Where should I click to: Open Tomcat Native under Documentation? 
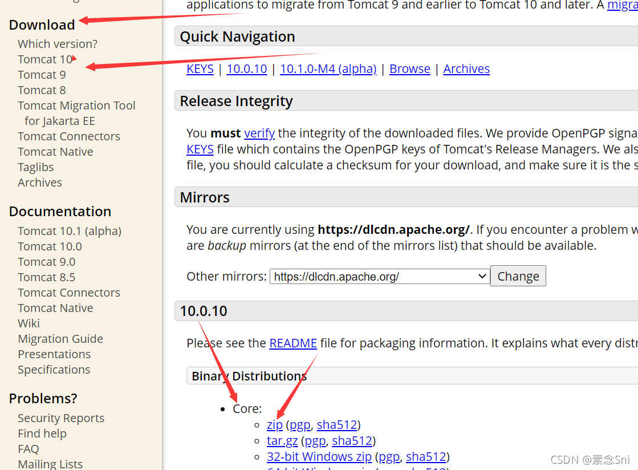coord(55,308)
